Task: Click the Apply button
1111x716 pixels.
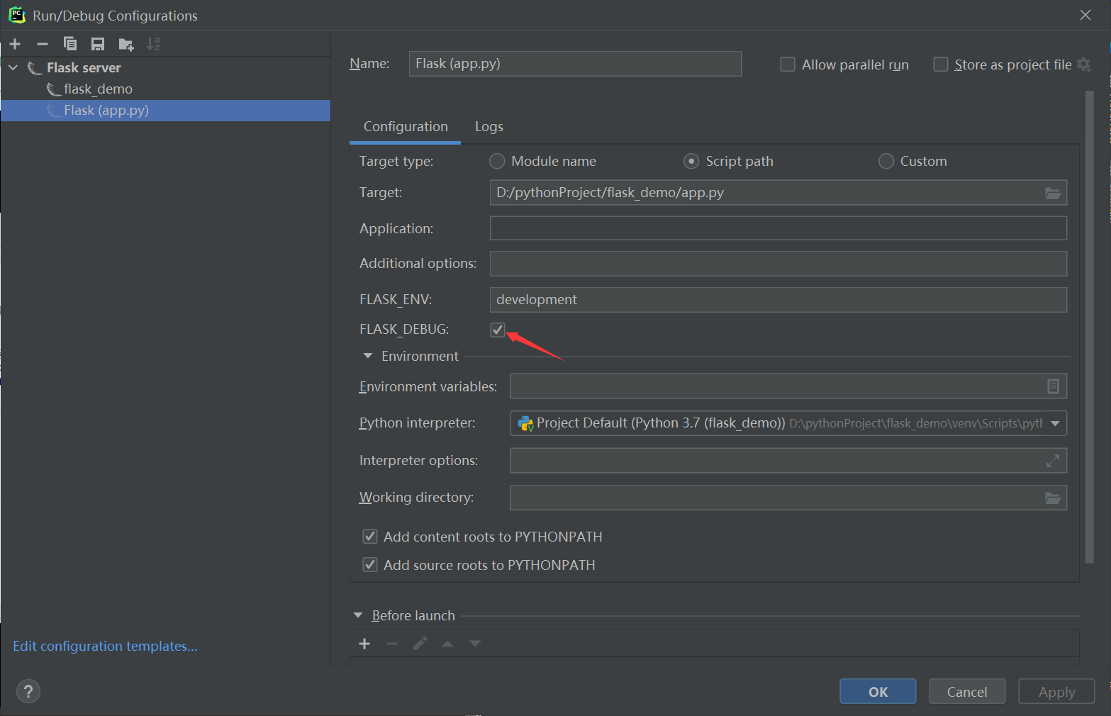Action: pos(1056,692)
